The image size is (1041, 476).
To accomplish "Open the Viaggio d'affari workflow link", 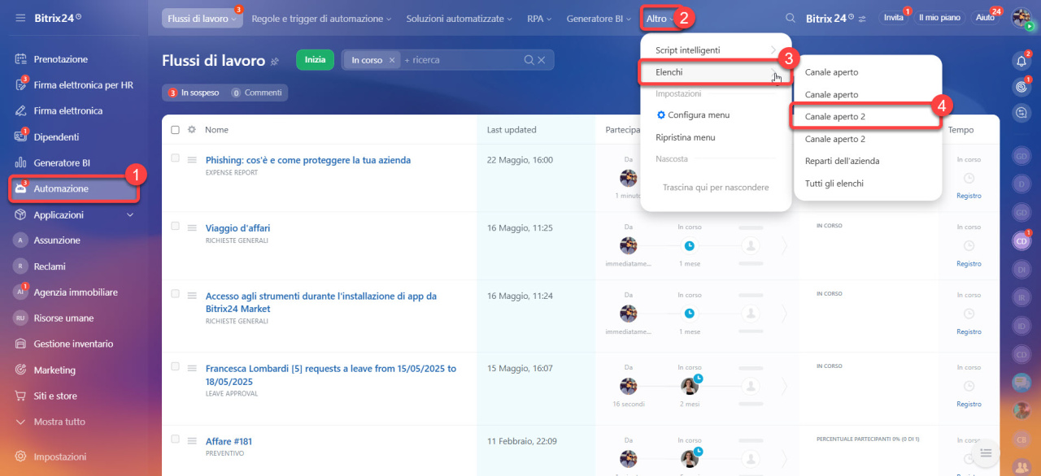I will click(x=237, y=228).
